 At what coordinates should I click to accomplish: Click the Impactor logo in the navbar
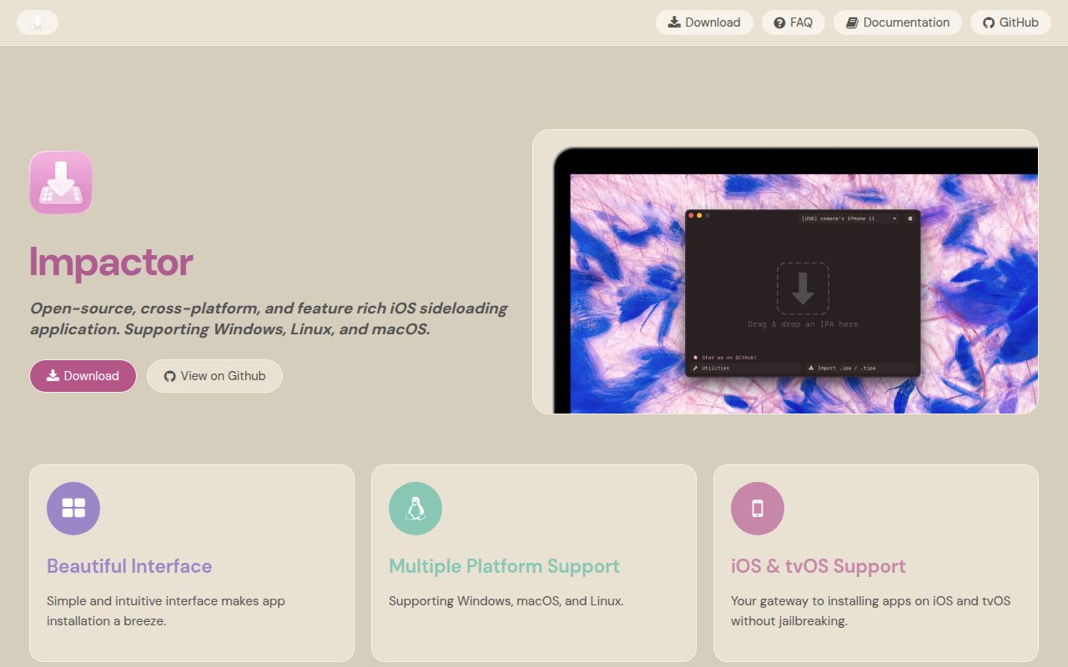pyautogui.click(x=38, y=23)
